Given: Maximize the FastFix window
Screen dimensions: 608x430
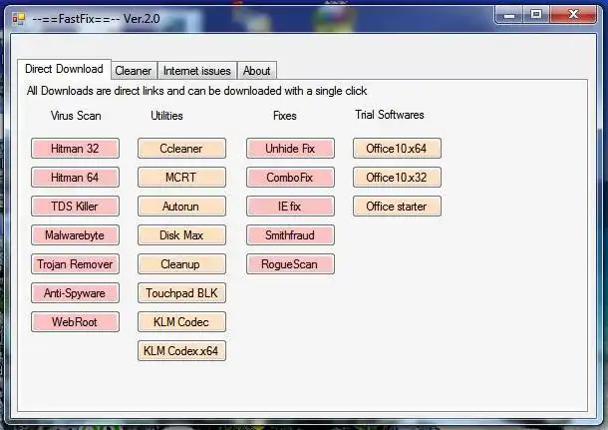Looking at the screenshot, I should [x=536, y=15].
